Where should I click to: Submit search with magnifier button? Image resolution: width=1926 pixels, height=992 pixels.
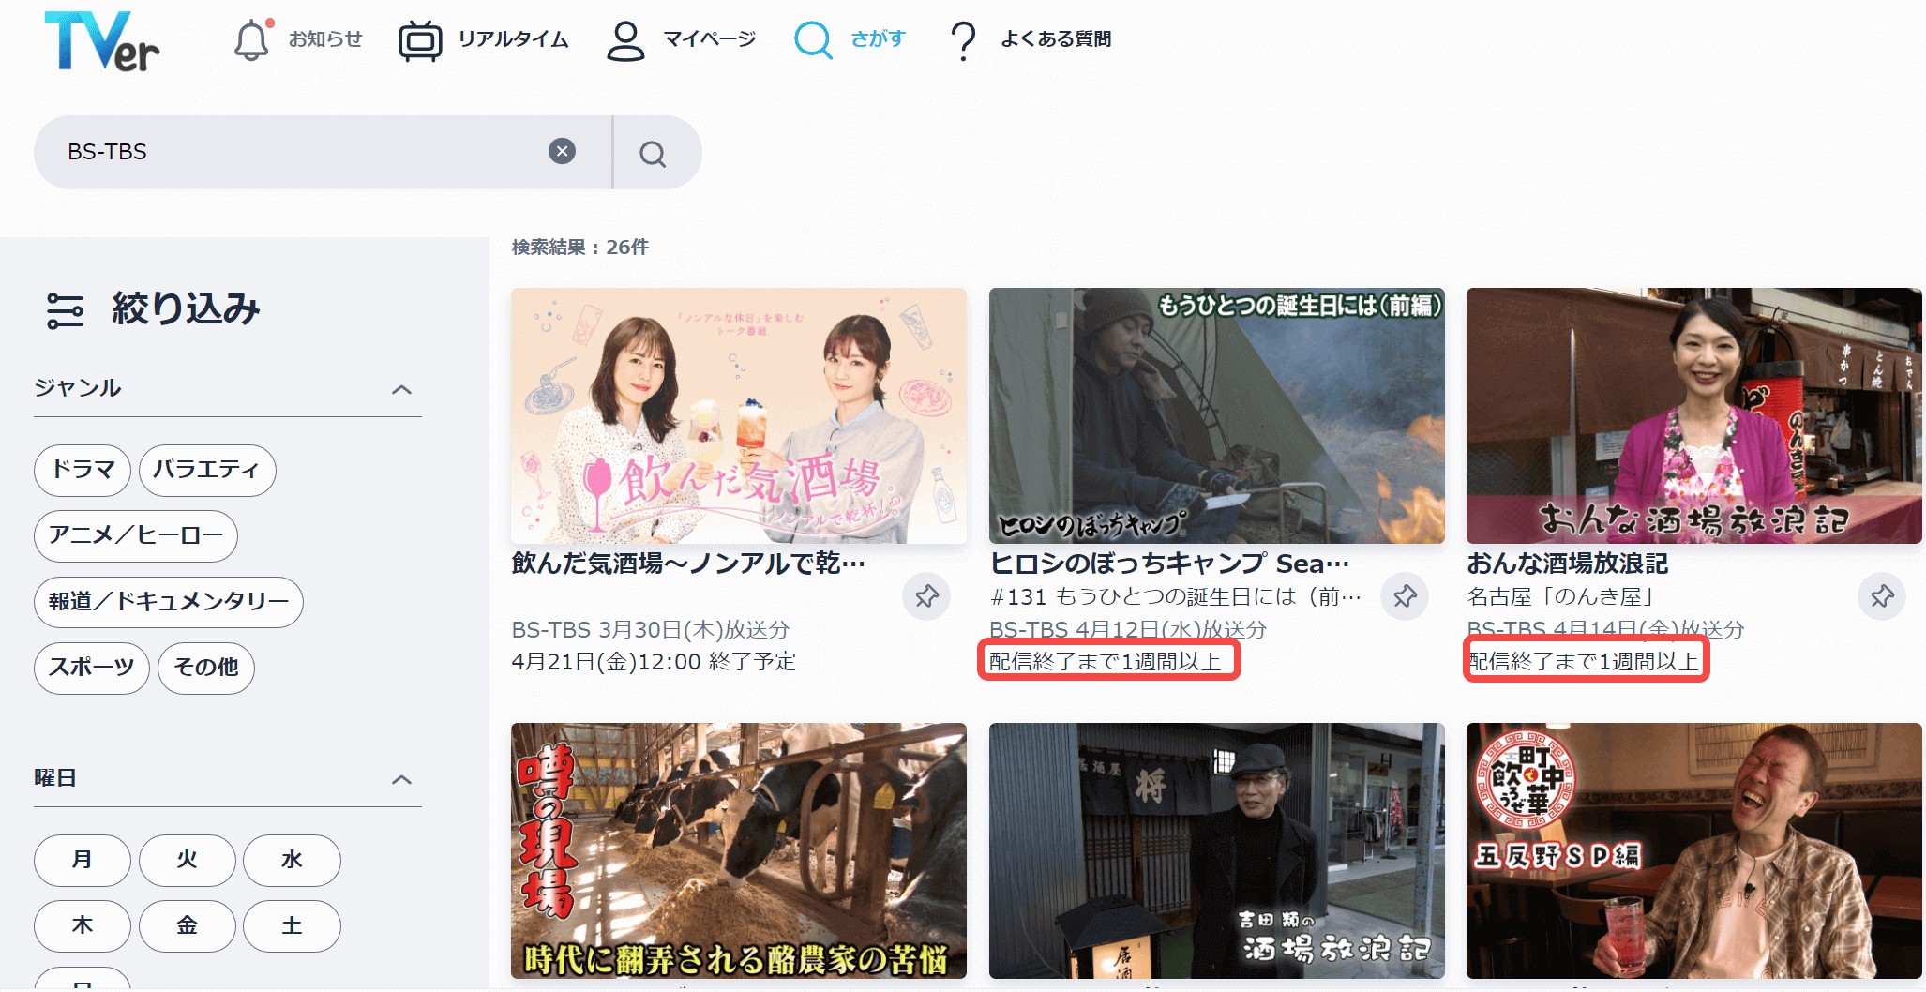(x=654, y=153)
